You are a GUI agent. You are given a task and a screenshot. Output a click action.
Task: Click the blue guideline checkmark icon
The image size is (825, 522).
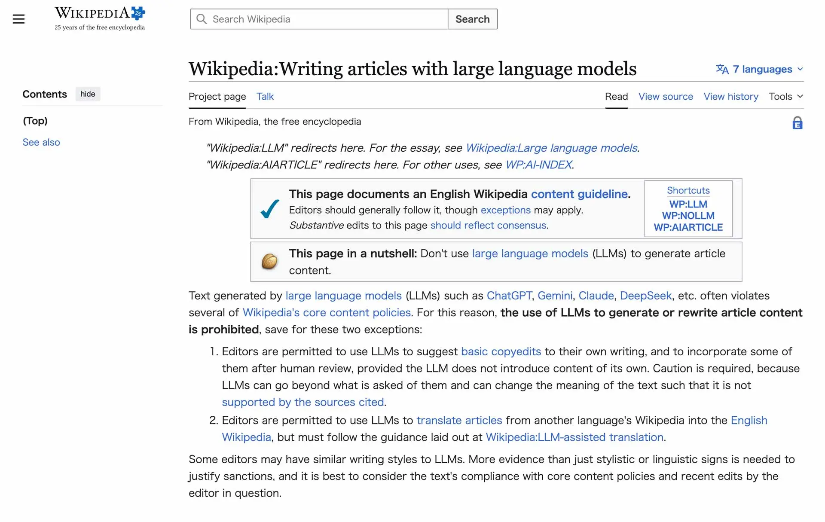[270, 209]
